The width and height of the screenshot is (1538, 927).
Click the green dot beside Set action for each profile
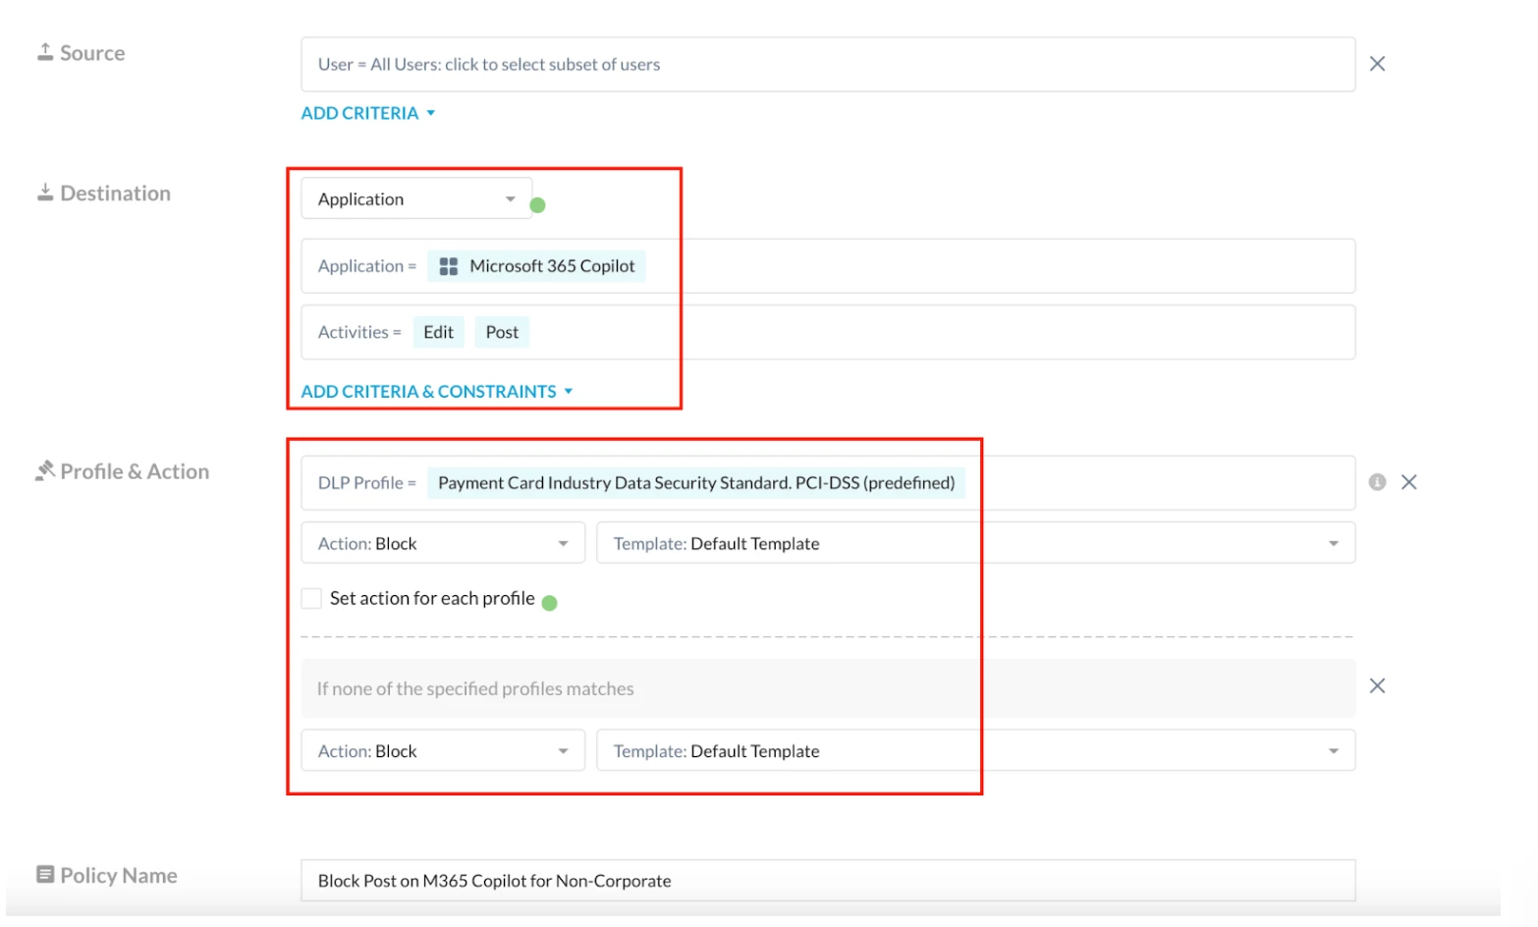click(549, 603)
